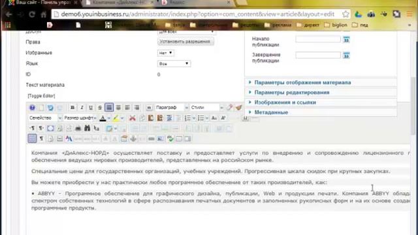418x235 pixels.
Task: Click the Print printer icon
Action: pos(78,129)
